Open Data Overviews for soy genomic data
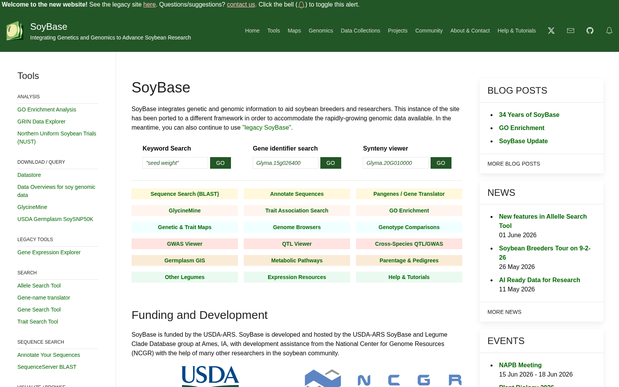 tap(56, 191)
